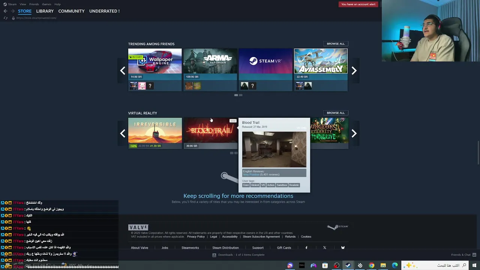The height and width of the screenshot is (270, 480).
Task: Browse all Trending Among Friends games
Action: point(336,43)
